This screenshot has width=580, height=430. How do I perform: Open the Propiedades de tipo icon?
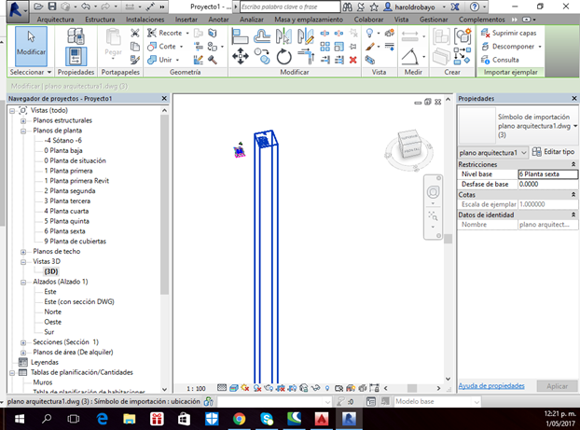[76, 35]
